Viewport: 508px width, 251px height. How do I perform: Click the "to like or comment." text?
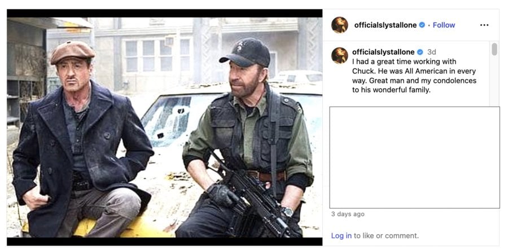386,236
